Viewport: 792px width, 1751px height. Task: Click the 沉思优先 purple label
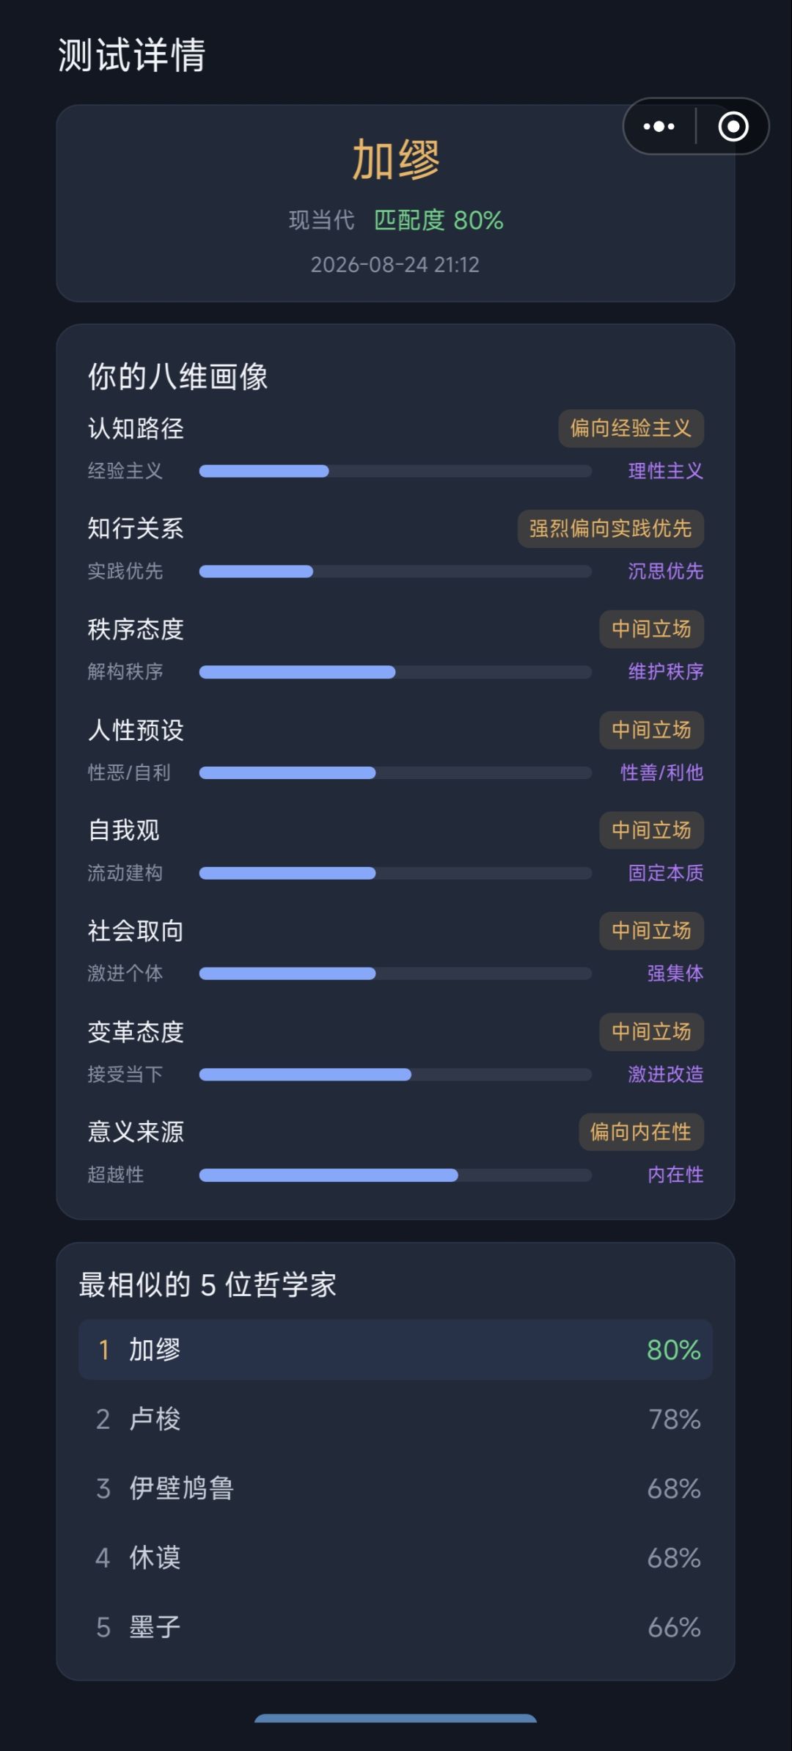tap(665, 571)
